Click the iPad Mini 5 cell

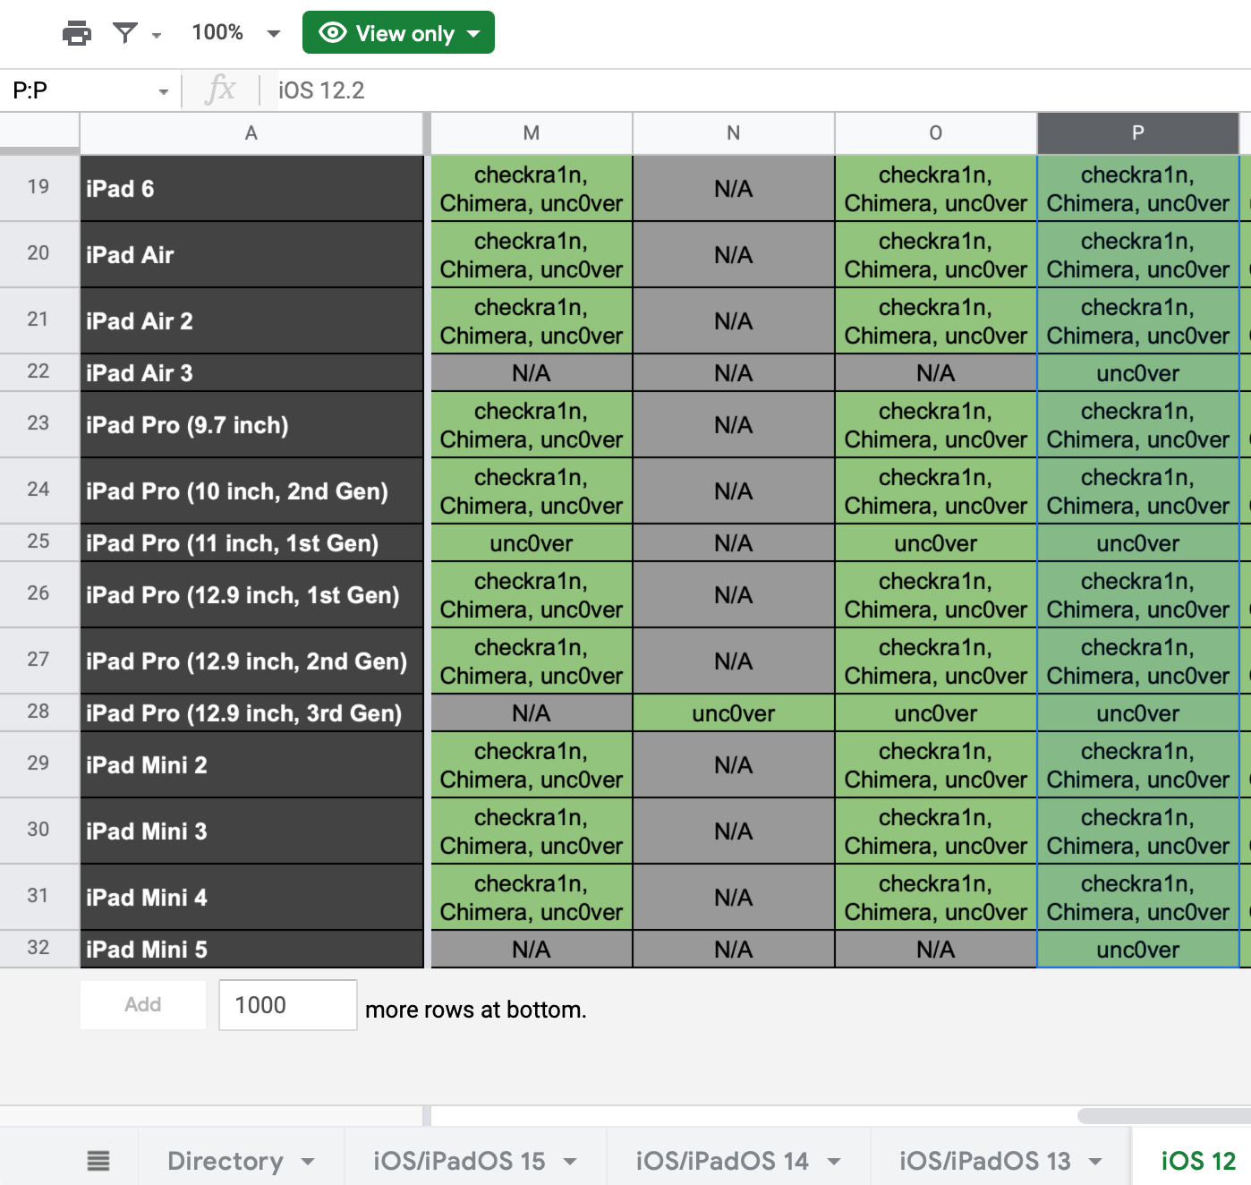pos(251,950)
